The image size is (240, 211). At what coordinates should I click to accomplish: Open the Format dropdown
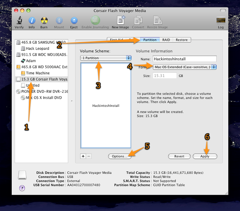point(184,67)
